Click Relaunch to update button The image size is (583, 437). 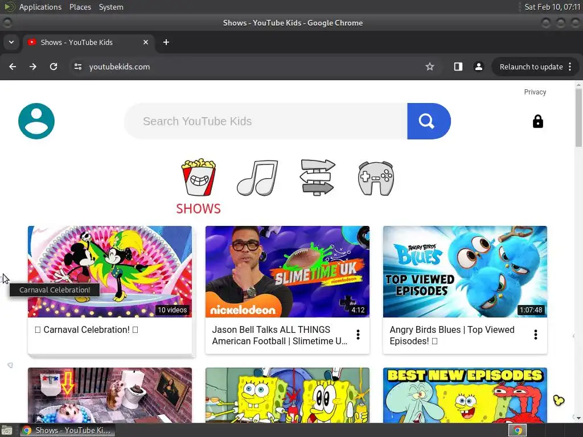pyautogui.click(x=531, y=67)
